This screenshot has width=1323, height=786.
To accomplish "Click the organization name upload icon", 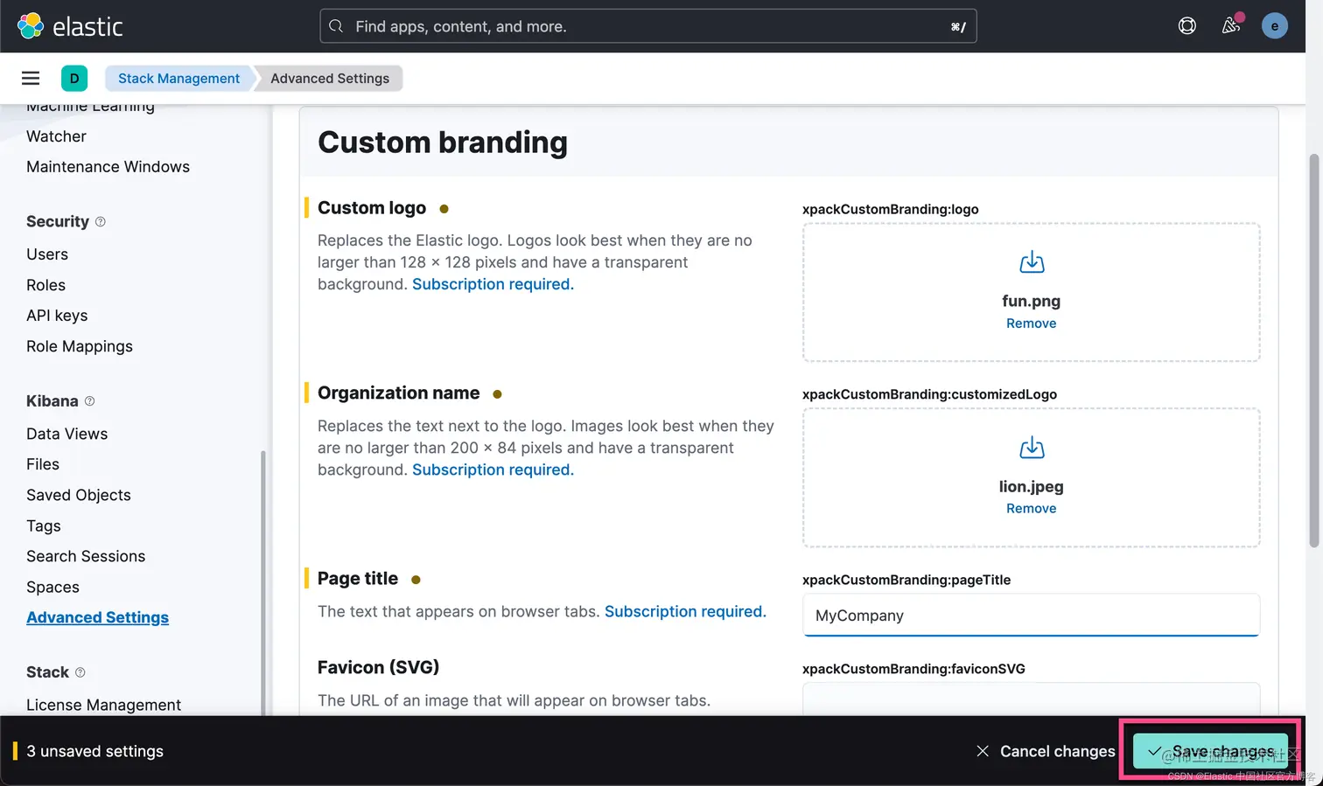I will (x=1032, y=448).
